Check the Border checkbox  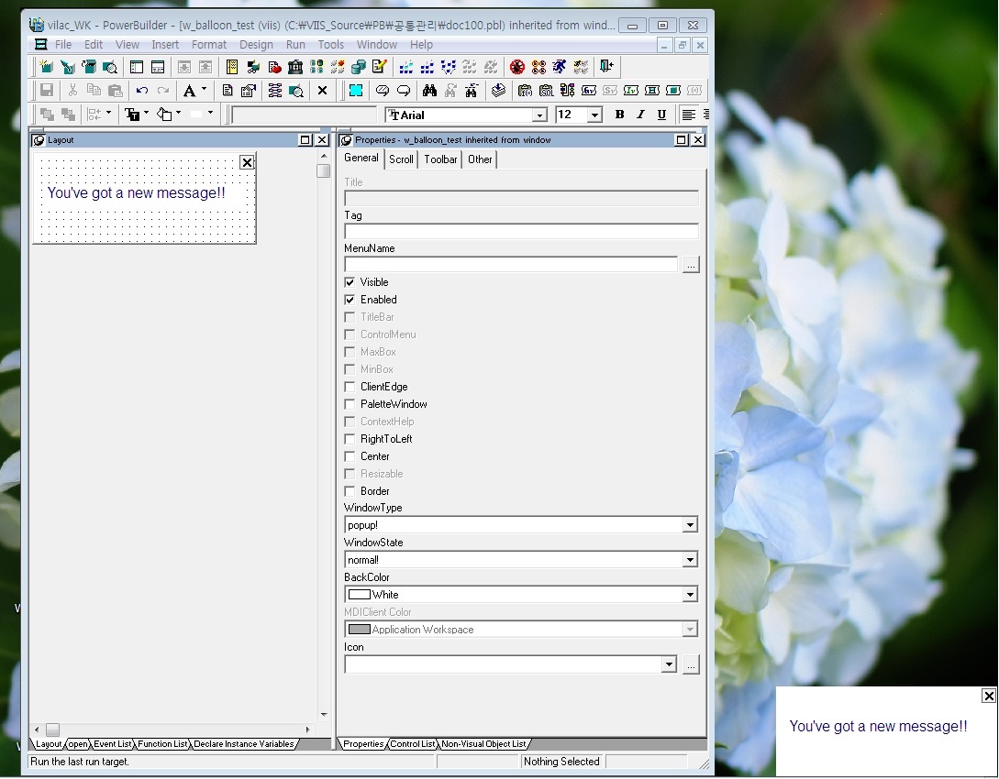click(350, 491)
